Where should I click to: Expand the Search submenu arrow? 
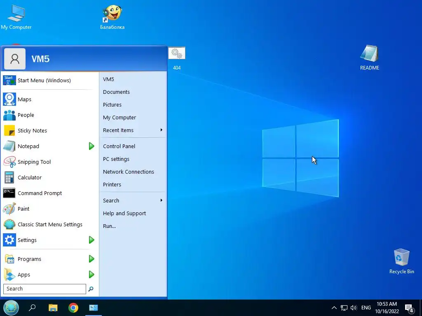point(162,200)
